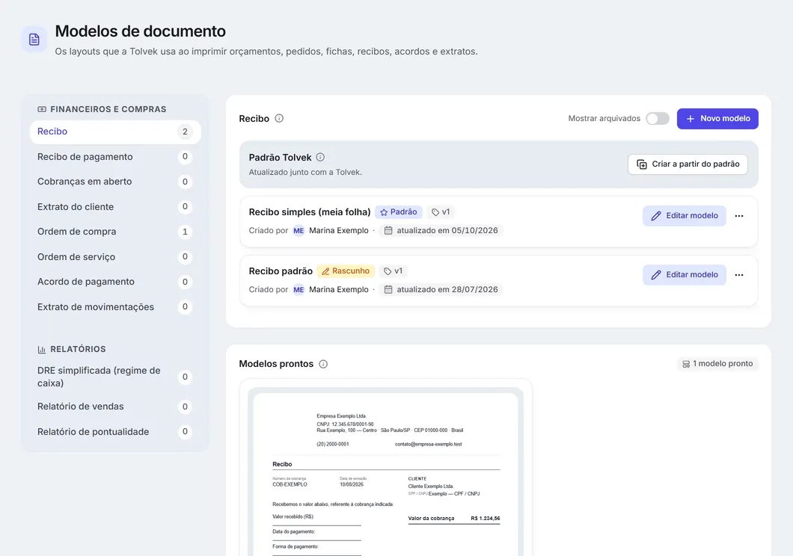The height and width of the screenshot is (556, 793).
Task: Open Acordo de pagamento category
Action: pos(115,282)
